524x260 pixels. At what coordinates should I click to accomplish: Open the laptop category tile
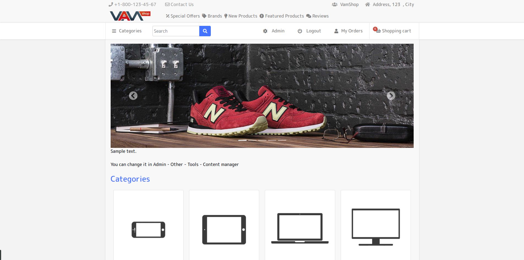click(x=300, y=225)
